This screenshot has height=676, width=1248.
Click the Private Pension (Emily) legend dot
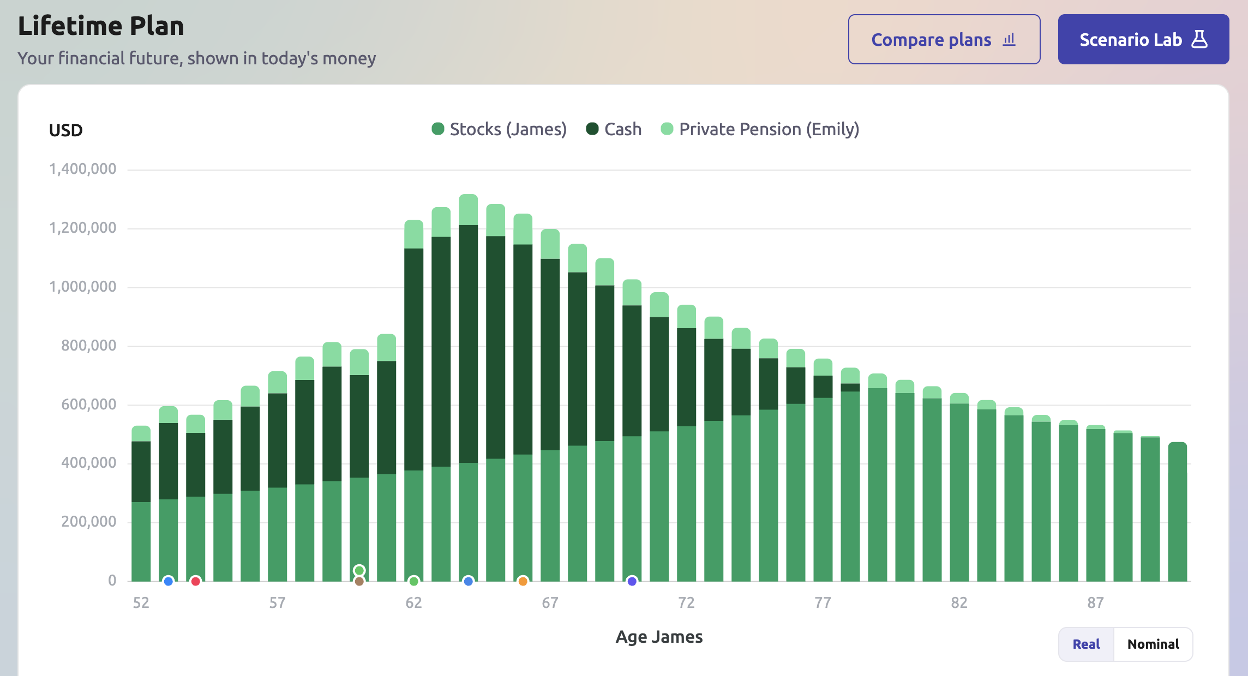pos(667,129)
